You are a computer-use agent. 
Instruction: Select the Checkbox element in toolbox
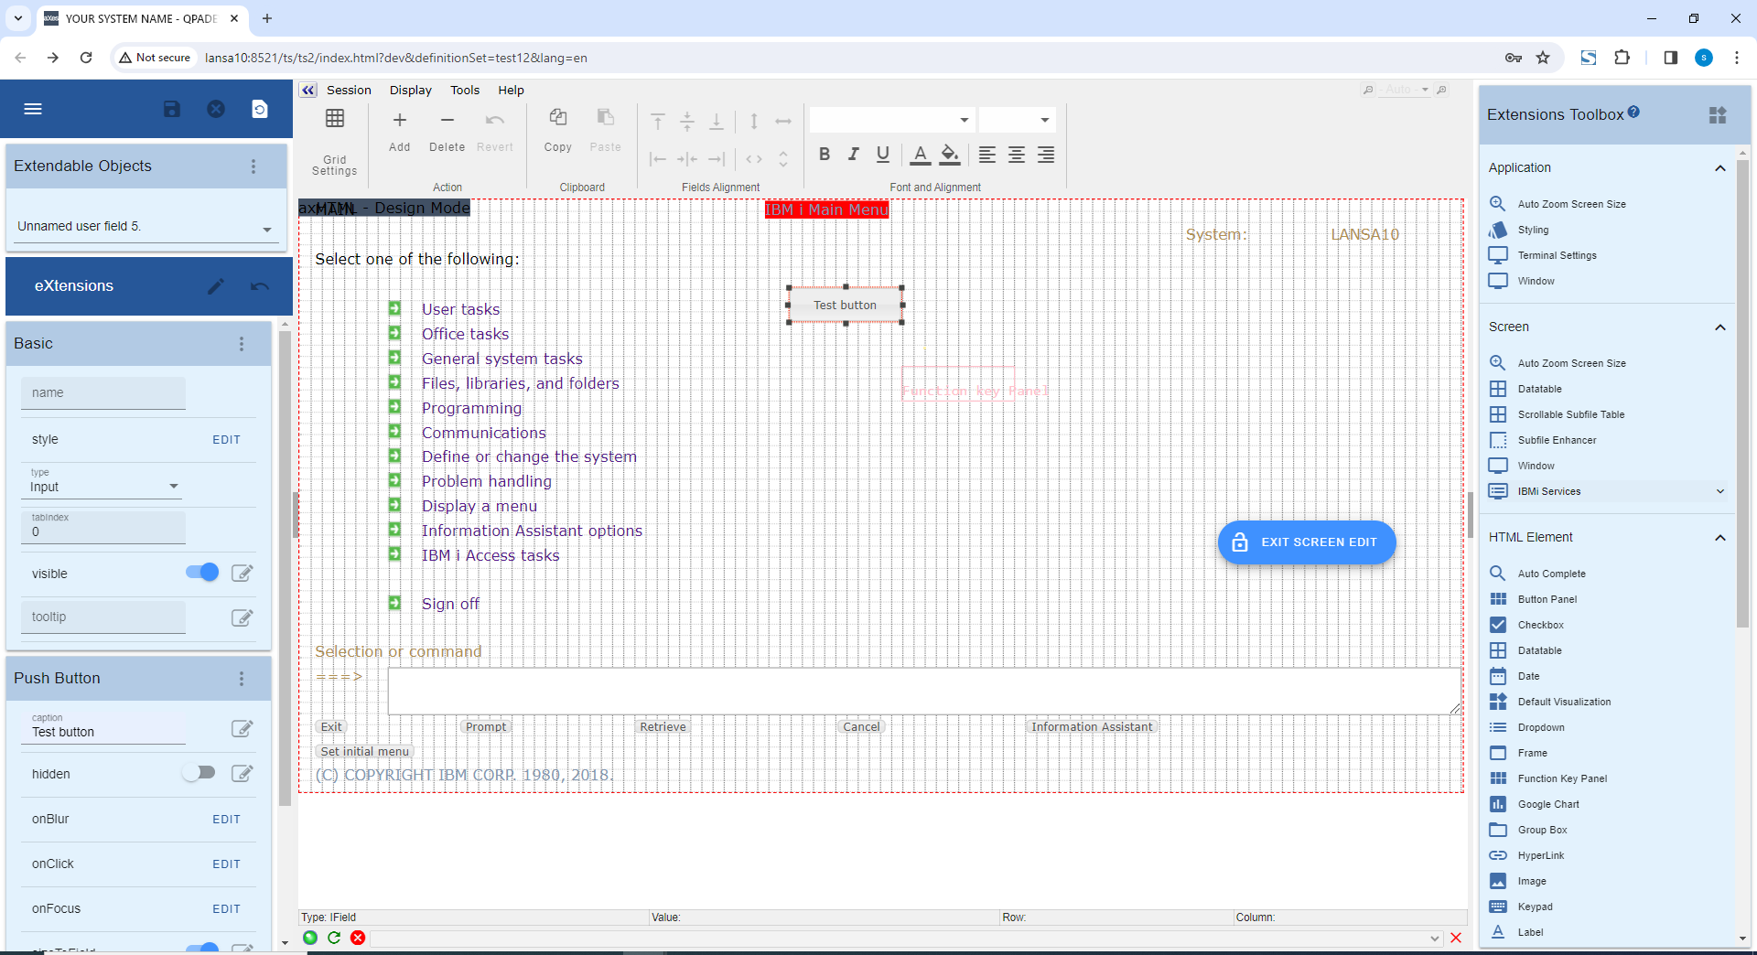point(1540,625)
